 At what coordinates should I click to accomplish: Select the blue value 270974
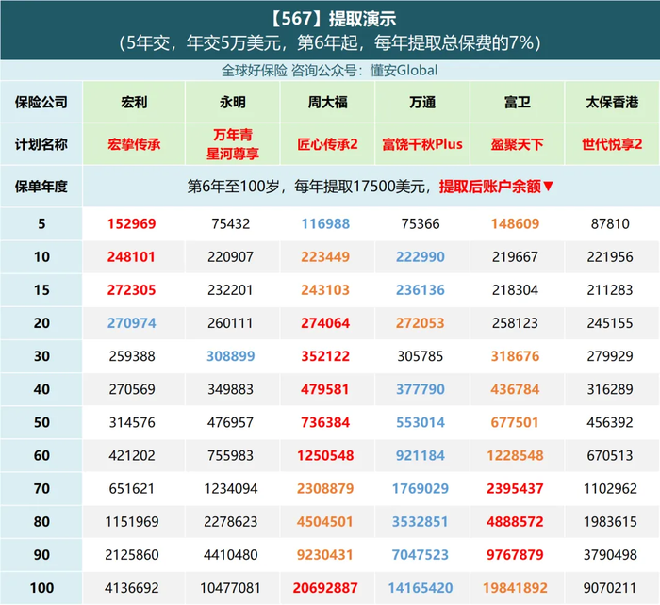tap(131, 323)
